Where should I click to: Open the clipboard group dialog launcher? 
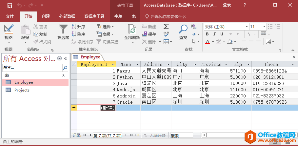tap(52, 50)
